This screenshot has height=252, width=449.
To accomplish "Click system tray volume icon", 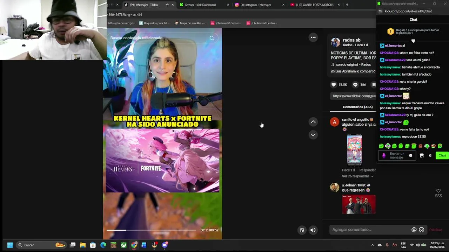I will [418, 245].
